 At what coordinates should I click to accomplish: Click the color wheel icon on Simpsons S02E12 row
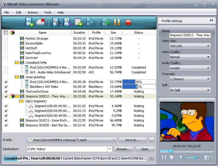(12, 96)
